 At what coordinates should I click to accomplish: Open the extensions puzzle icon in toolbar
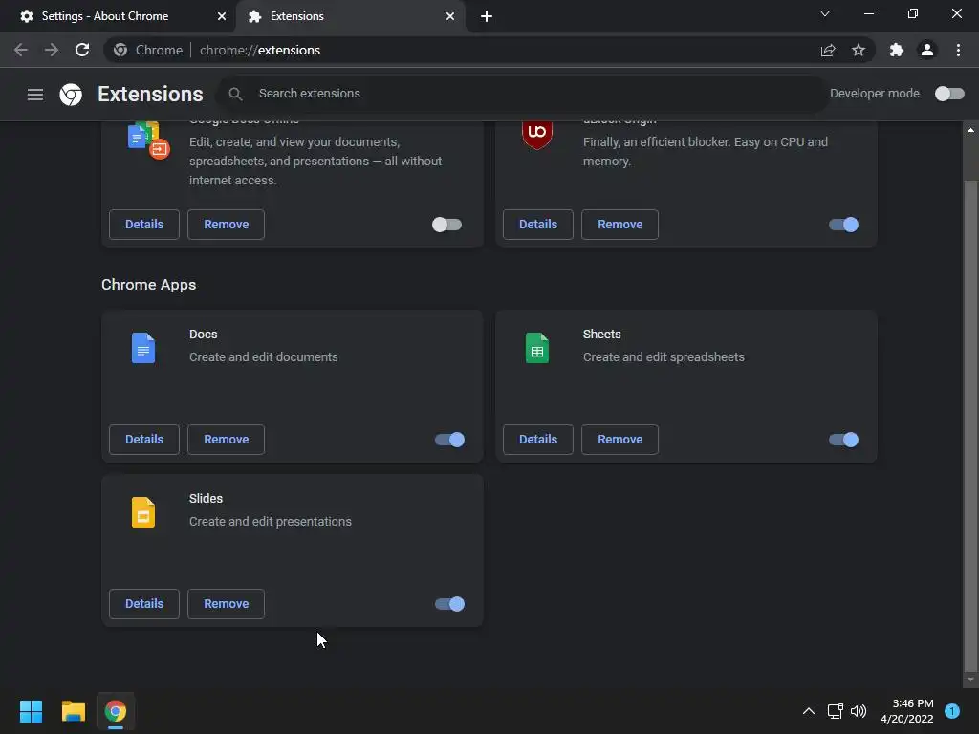897,50
